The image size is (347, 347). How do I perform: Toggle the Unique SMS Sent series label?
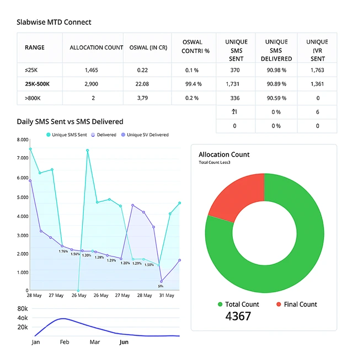[69, 135]
